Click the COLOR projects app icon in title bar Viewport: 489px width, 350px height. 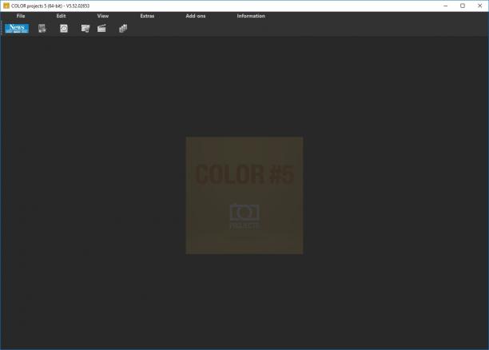coord(6,6)
